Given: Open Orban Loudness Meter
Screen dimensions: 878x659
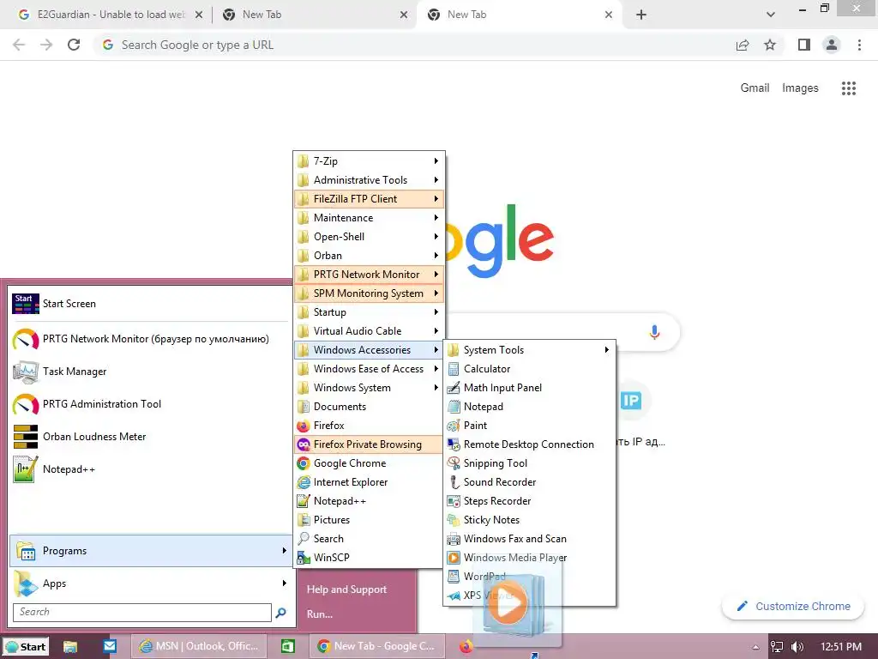Looking at the screenshot, I should pos(149,437).
